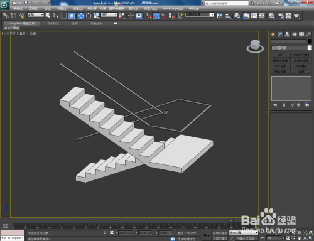Switch to the Utilities hammer tab

[x=308, y=35]
